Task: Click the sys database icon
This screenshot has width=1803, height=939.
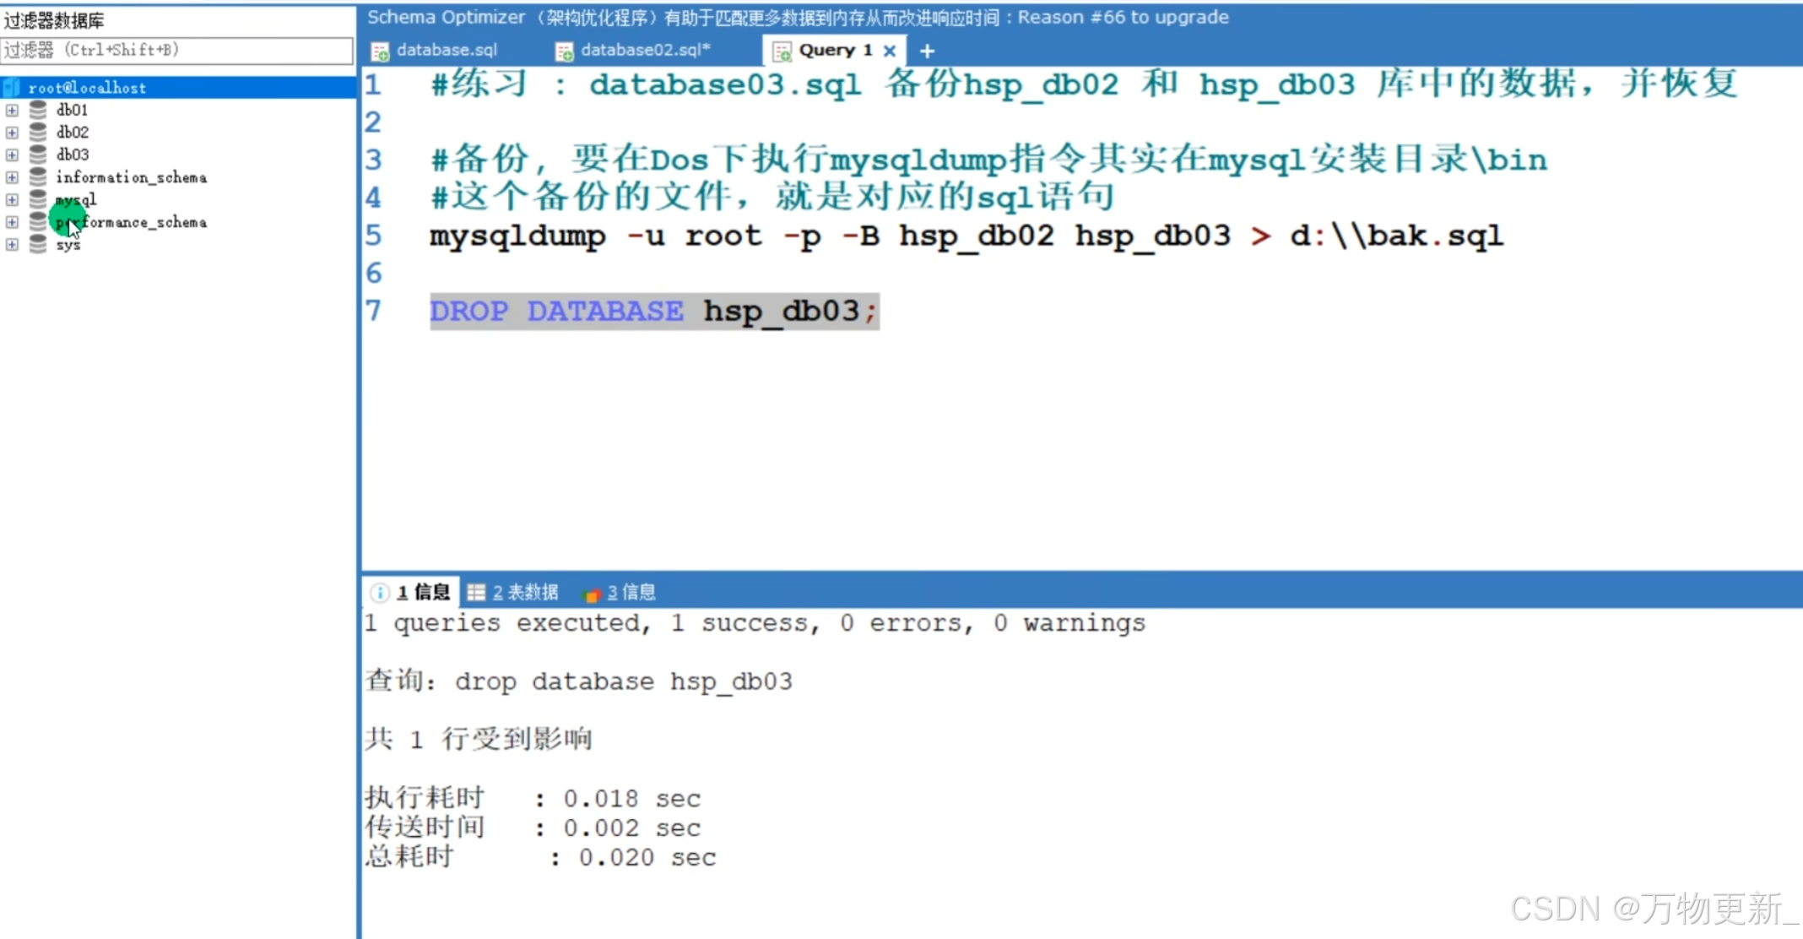Action: coord(38,245)
